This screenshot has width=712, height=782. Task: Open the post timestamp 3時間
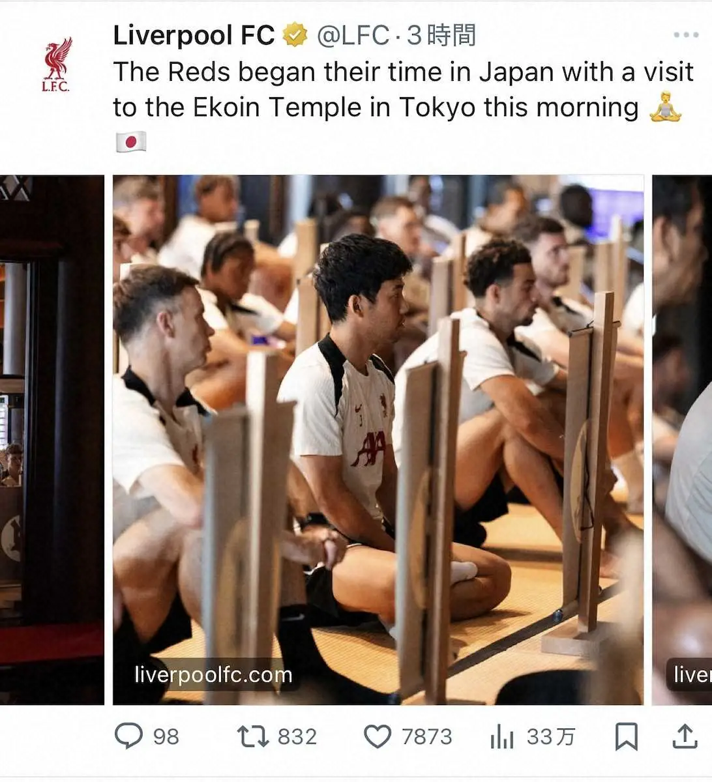(x=441, y=35)
